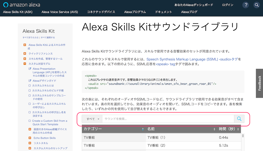Expand the クイックリファレンス section
Screen dimensions: 263x151
point(25,54)
